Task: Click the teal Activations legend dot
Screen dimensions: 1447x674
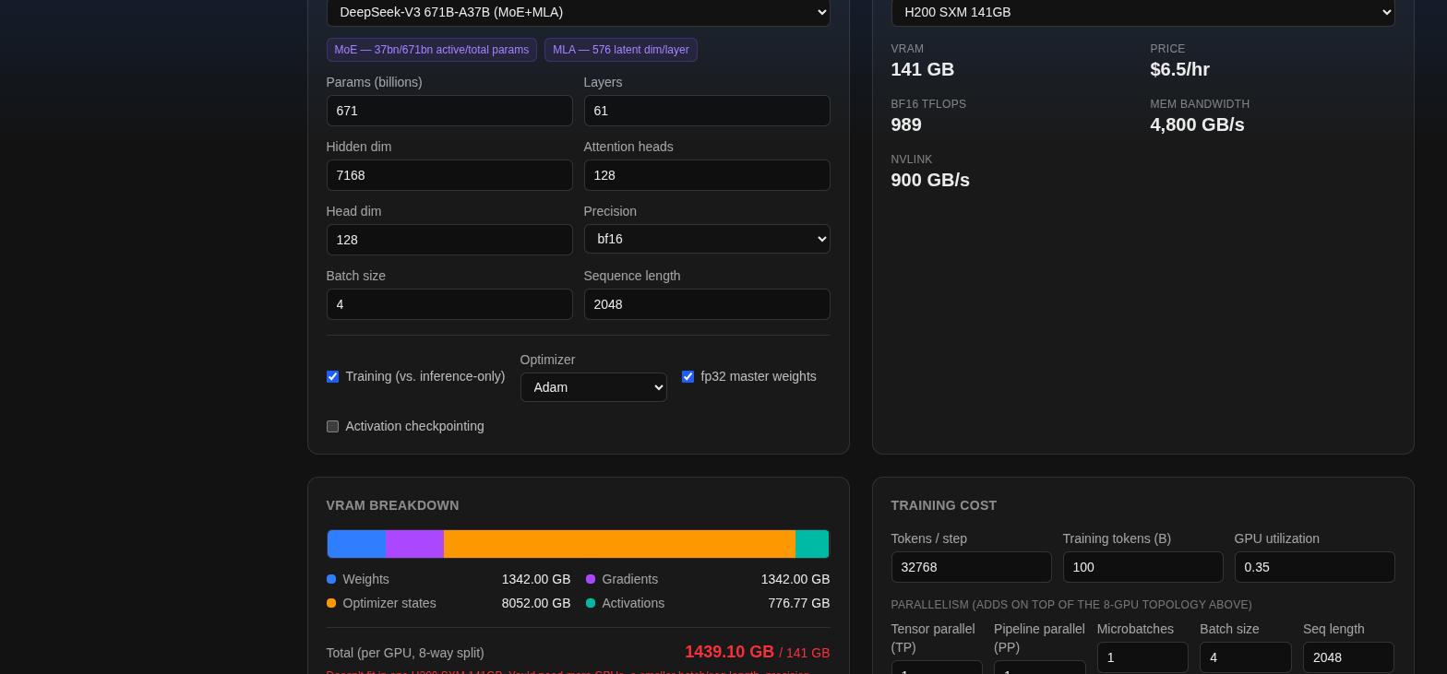Action: [x=591, y=603]
